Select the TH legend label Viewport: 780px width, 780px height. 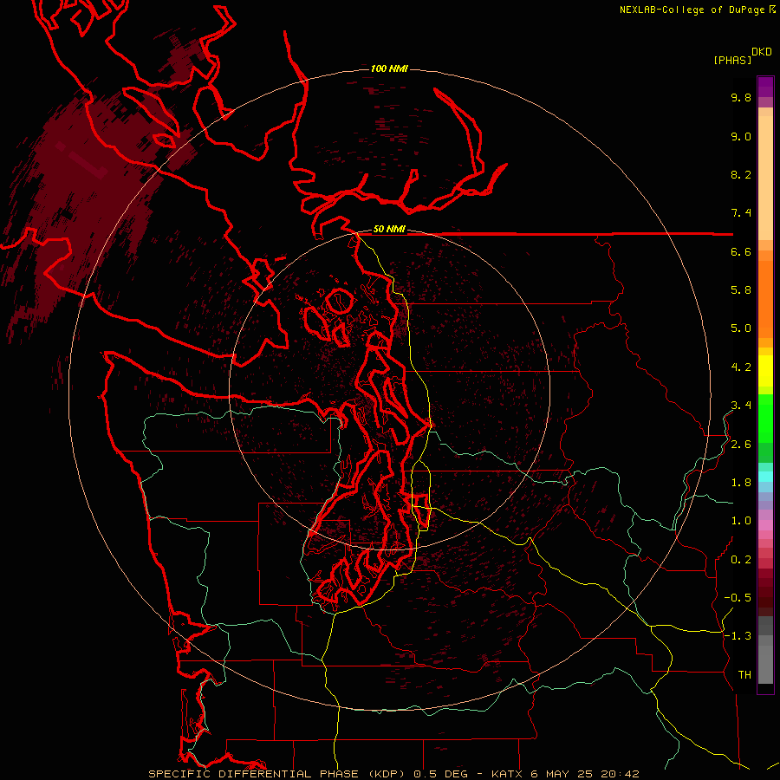(x=744, y=675)
